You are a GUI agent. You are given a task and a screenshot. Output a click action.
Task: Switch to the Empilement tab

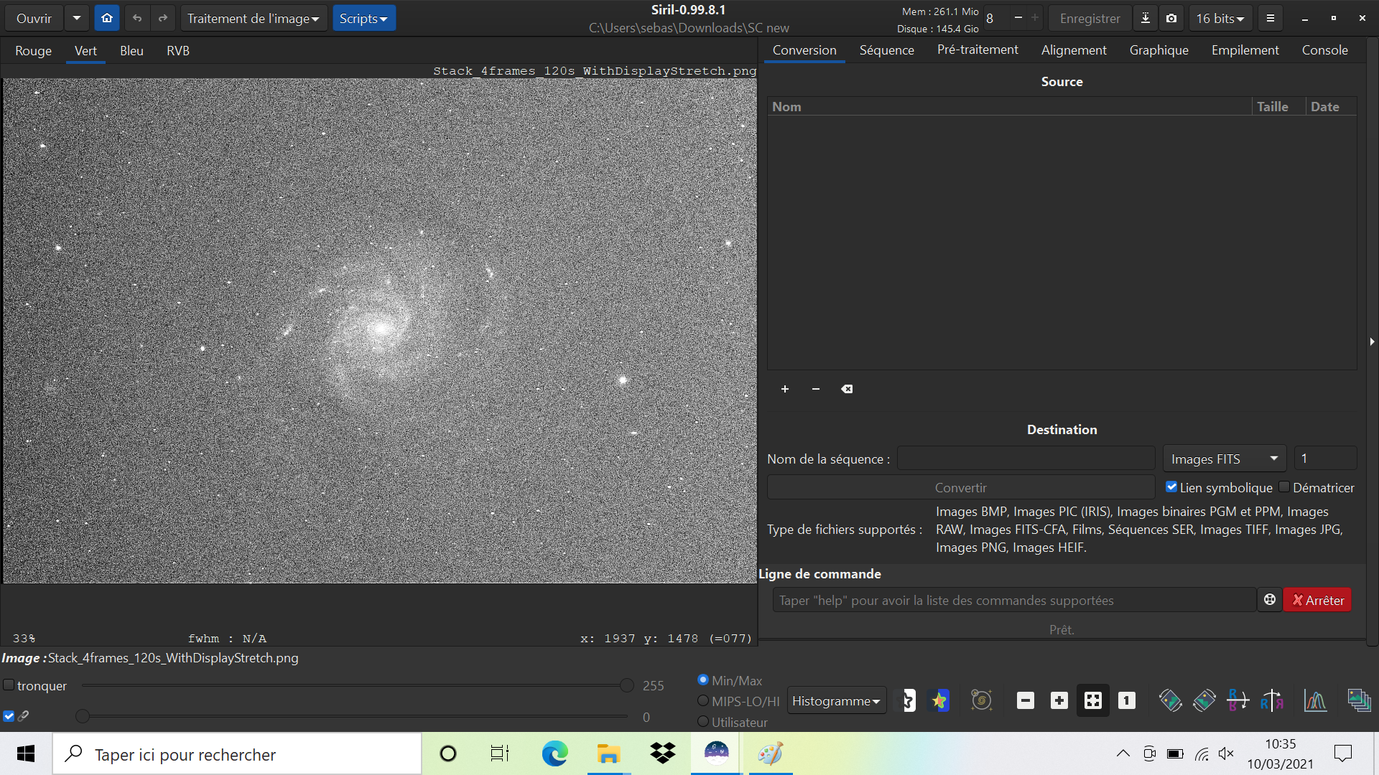pyautogui.click(x=1245, y=50)
